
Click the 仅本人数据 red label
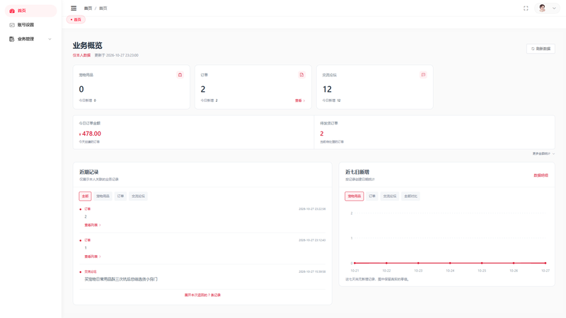81,55
